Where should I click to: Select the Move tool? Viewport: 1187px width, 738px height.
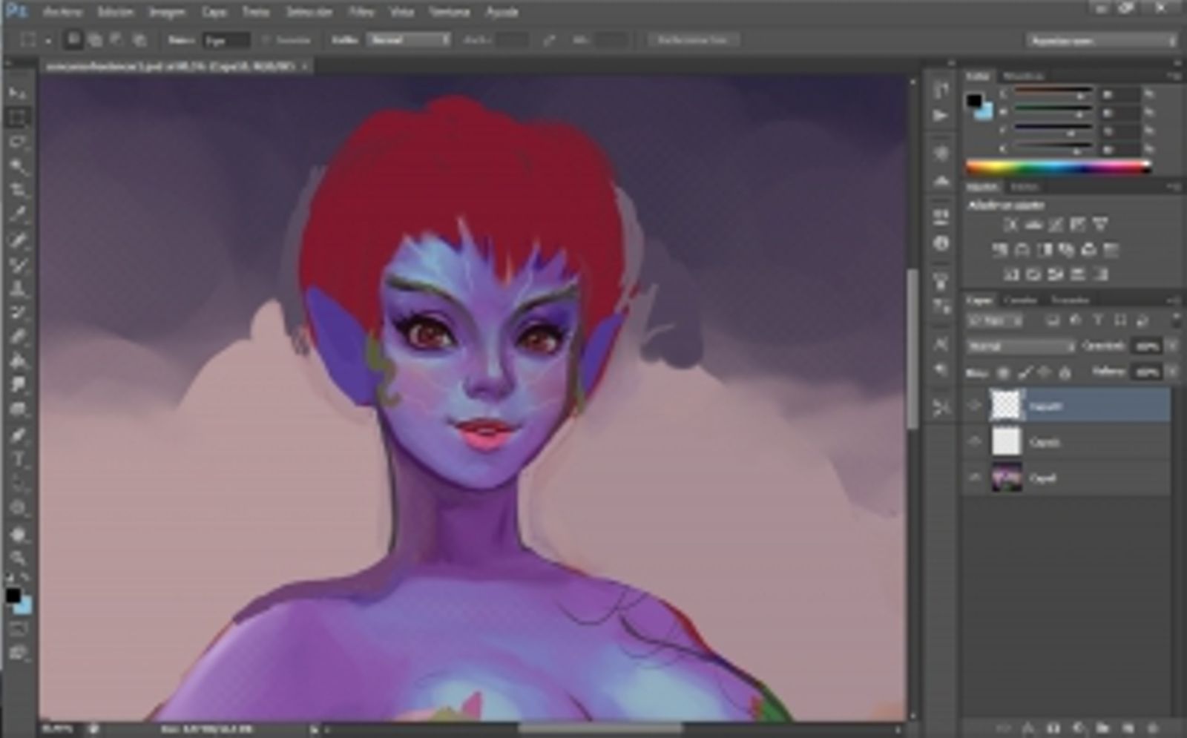pyautogui.click(x=18, y=93)
